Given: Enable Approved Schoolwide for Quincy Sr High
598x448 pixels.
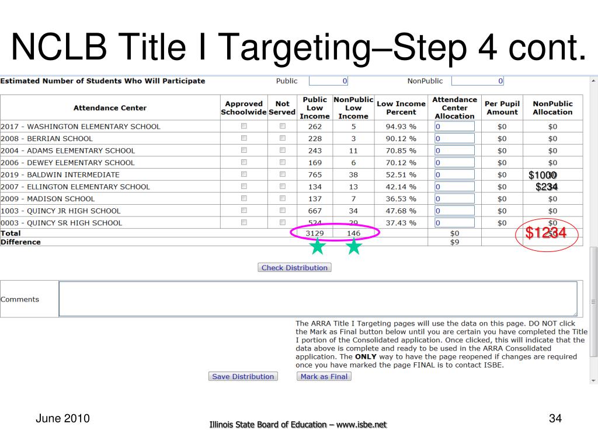Looking at the screenshot, I should pos(244,222).
